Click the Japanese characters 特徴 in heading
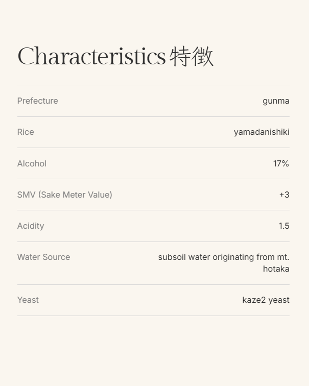The height and width of the screenshot is (386, 309). coord(192,56)
